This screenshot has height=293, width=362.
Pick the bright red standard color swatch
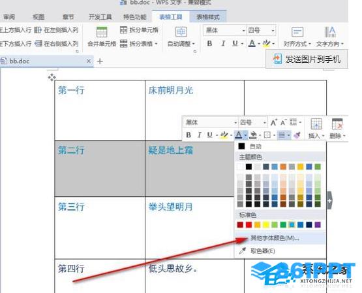click(249, 225)
